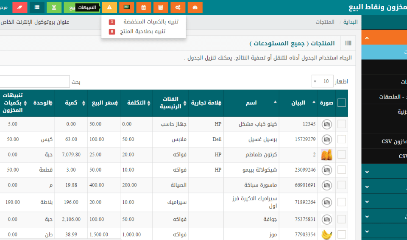Screen dimensions: 407x240
Task: Click the red eraser icon
Action: pyautogui.click(x=20, y=8)
